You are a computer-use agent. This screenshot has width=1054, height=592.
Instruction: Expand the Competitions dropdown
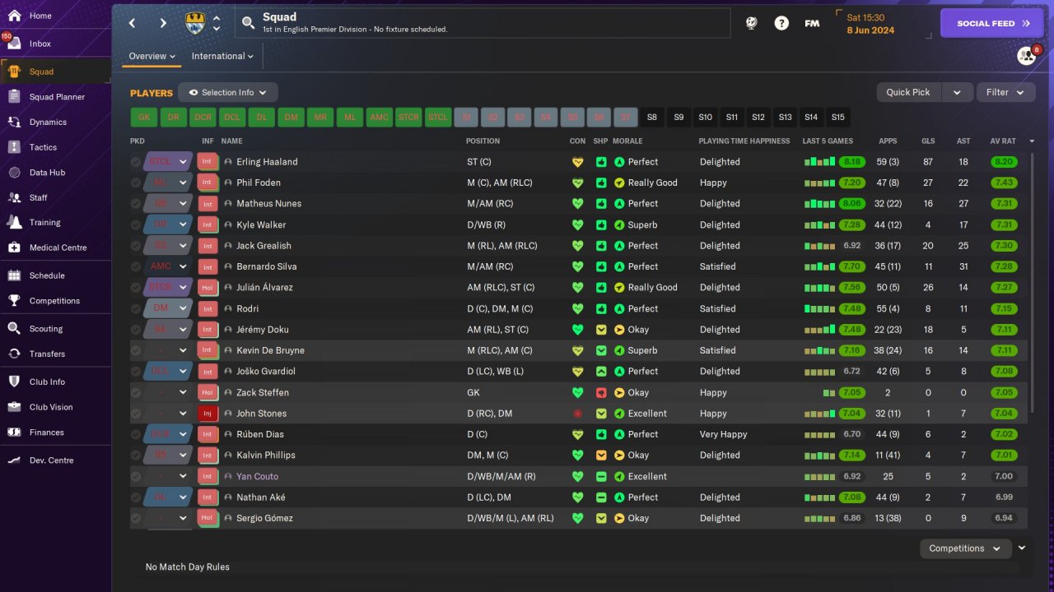coord(965,548)
